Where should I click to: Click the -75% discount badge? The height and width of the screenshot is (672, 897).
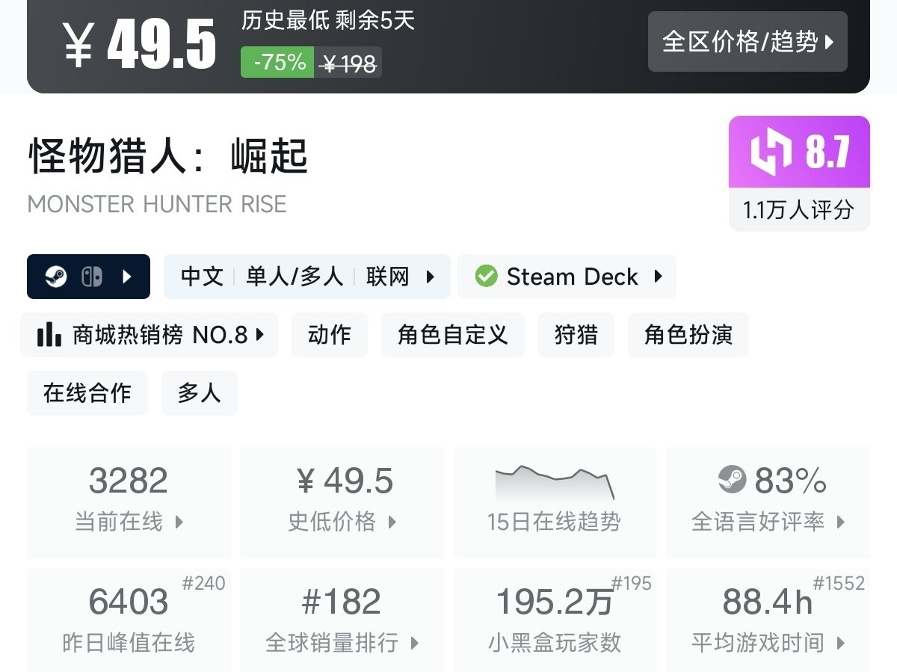[278, 63]
